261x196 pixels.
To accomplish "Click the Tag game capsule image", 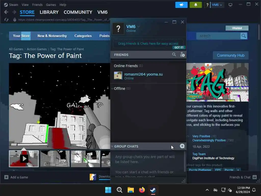I will (217, 82).
